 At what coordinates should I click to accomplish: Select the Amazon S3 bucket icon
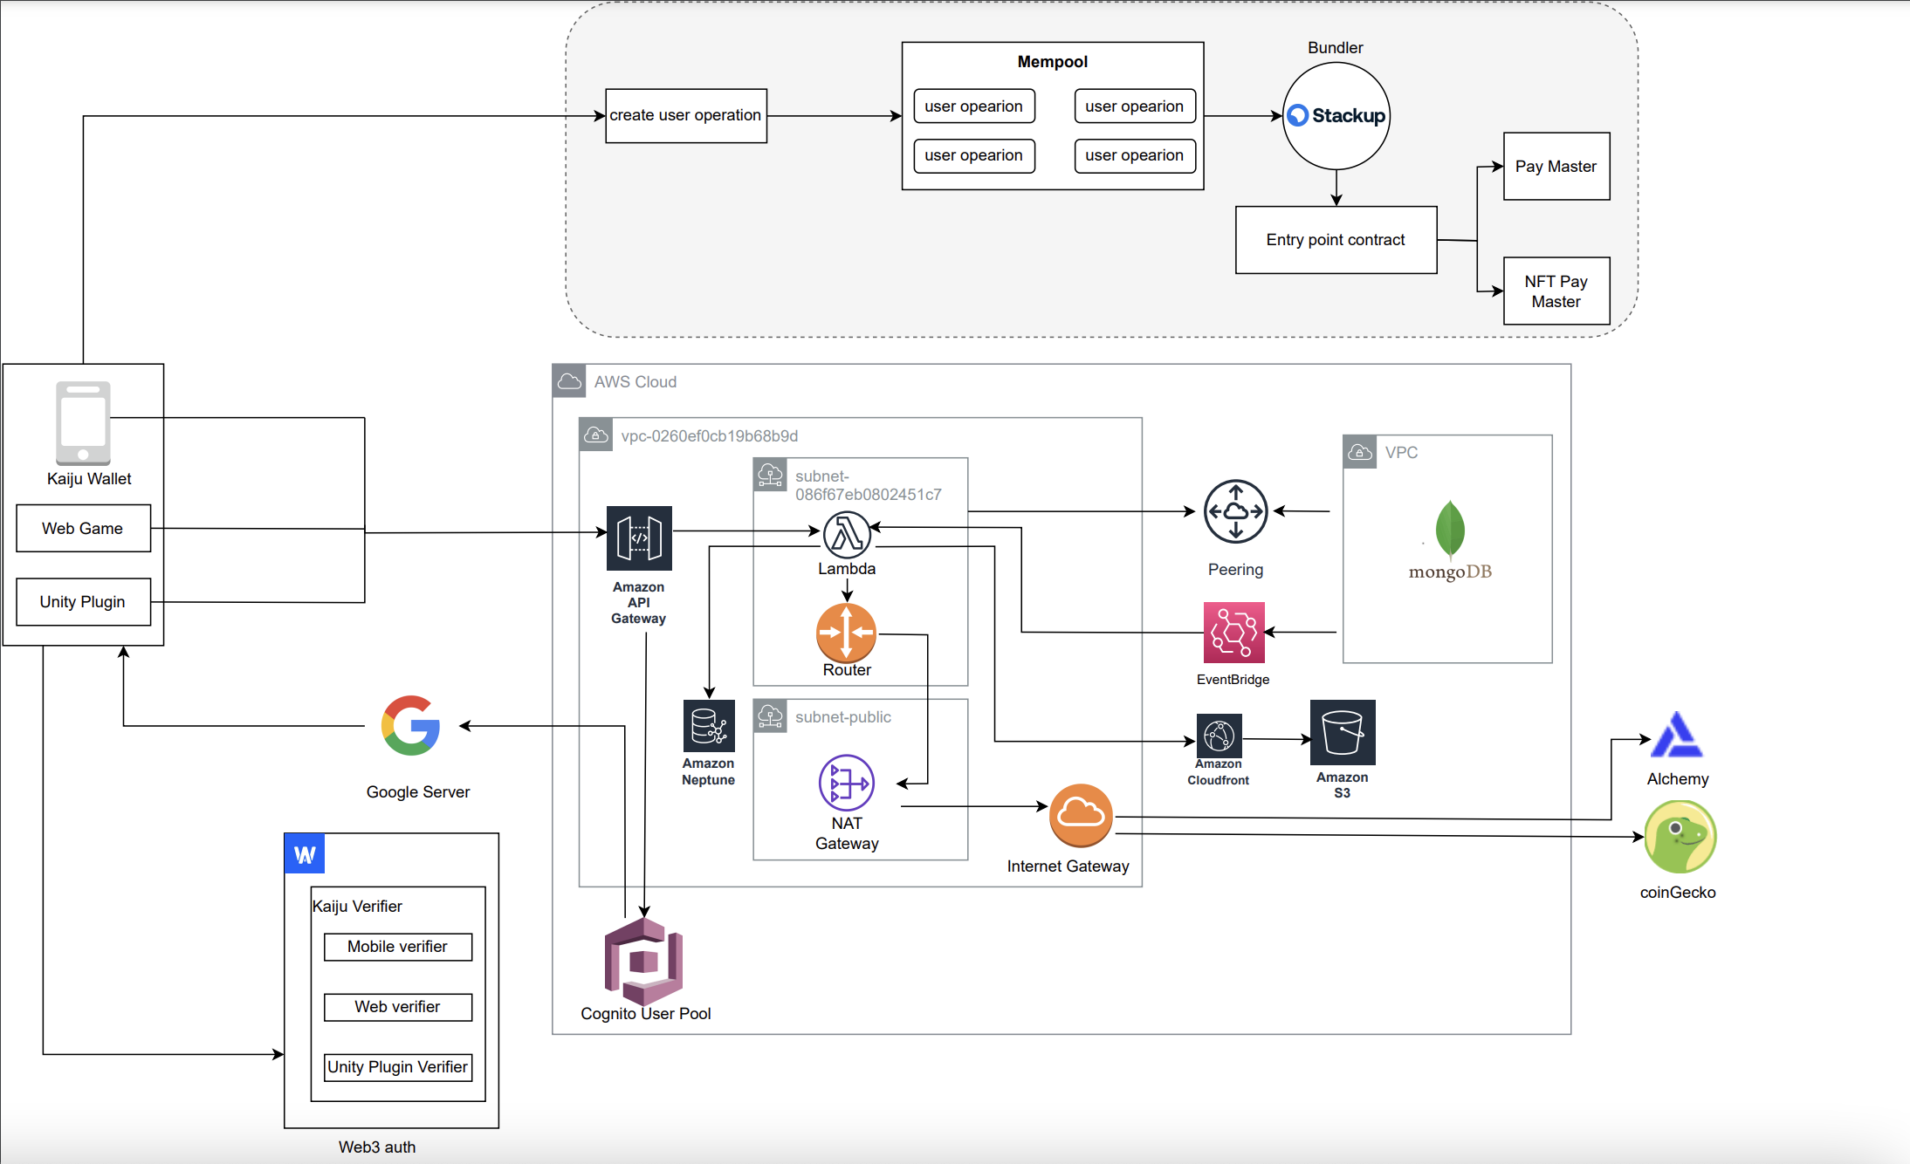coord(1342,732)
